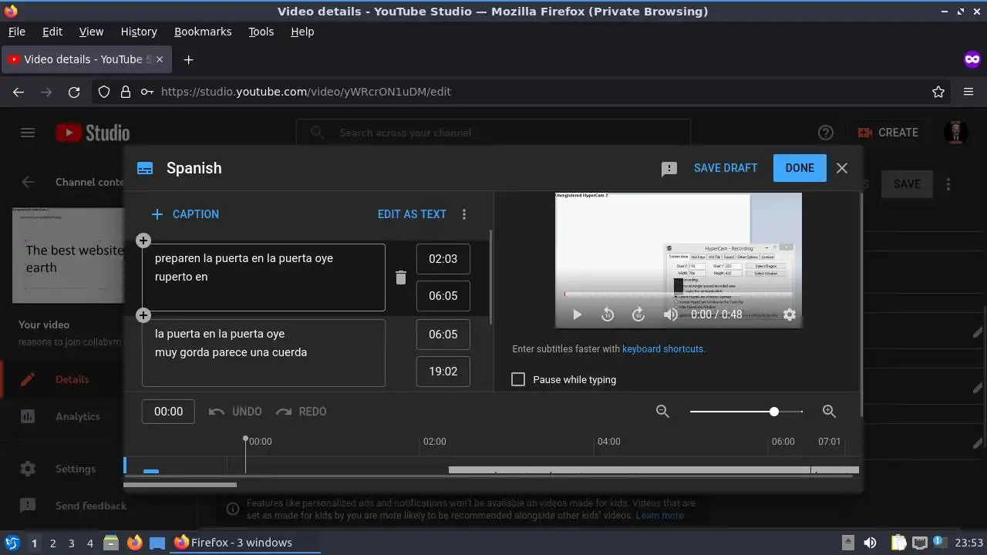
Task: Open the Learn more link
Action: (x=659, y=515)
